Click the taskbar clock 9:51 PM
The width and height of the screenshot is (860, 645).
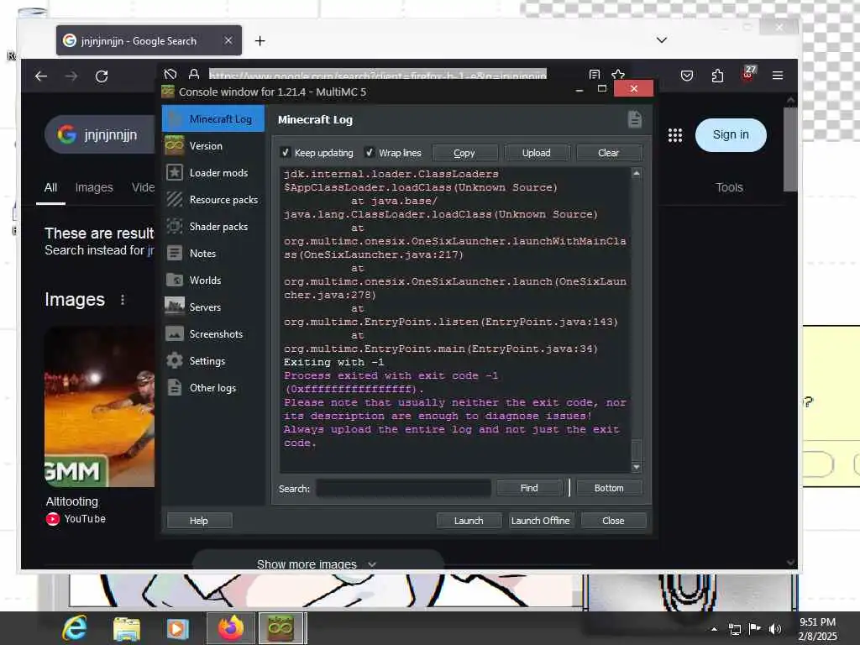pyautogui.click(x=817, y=622)
